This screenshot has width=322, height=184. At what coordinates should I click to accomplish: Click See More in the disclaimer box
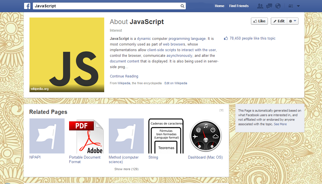[280, 124]
